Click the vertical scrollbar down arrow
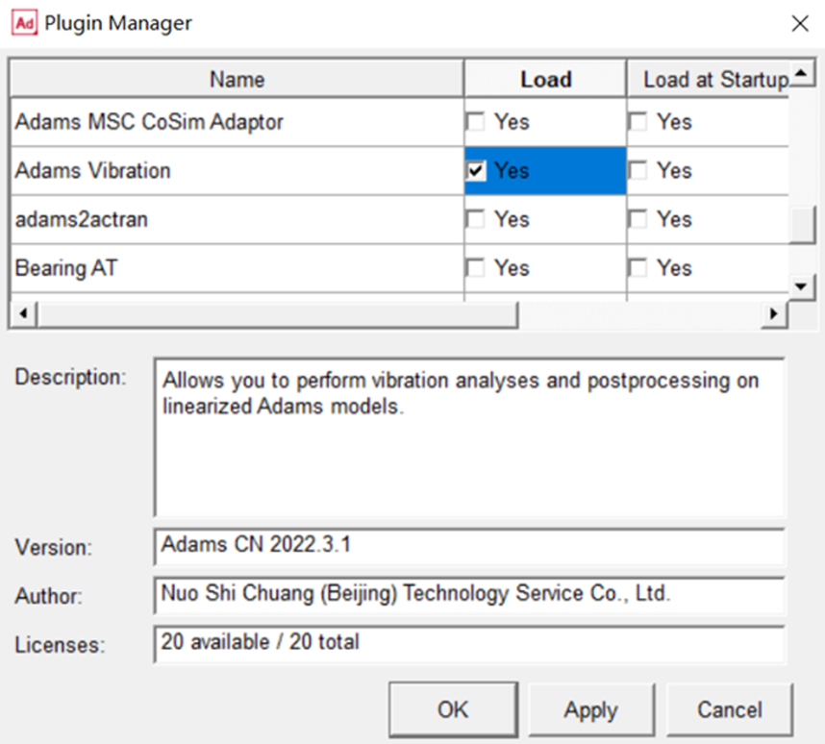The width and height of the screenshot is (825, 744). tap(801, 286)
